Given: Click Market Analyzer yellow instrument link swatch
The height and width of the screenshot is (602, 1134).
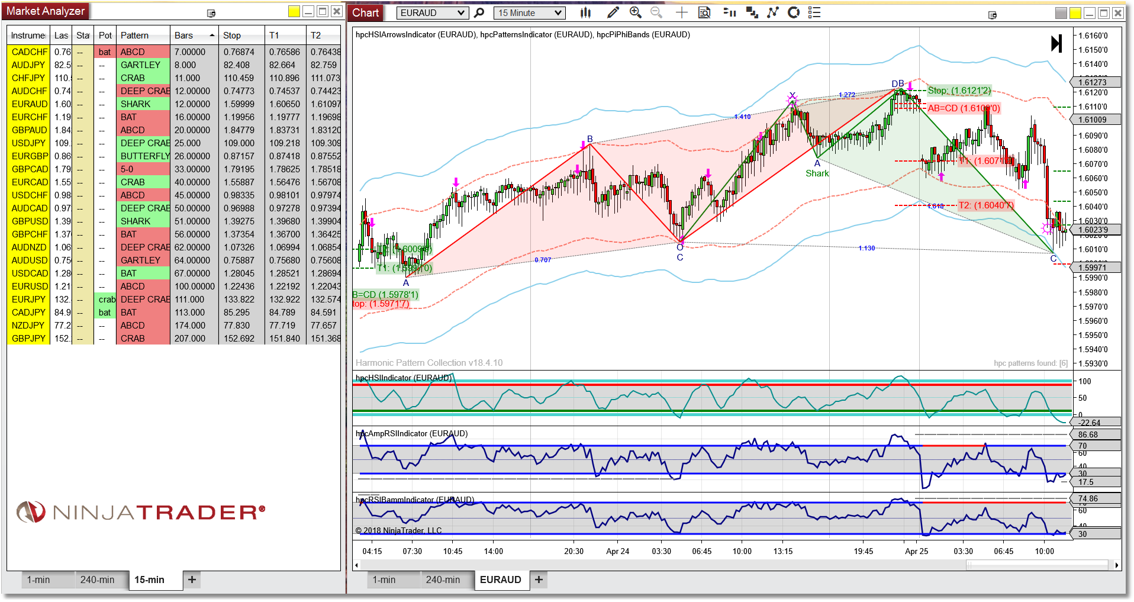Looking at the screenshot, I should tap(294, 12).
